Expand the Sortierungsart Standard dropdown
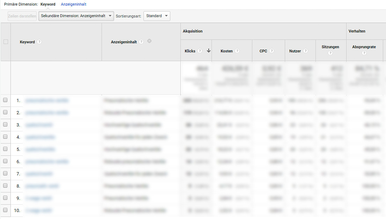Viewport: 386px width, 219px height. (x=157, y=16)
